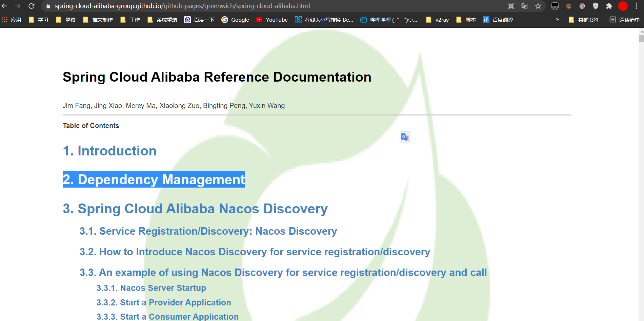Open 3.3.2 Start a Provider Application
644x321 pixels.
pyautogui.click(x=164, y=303)
